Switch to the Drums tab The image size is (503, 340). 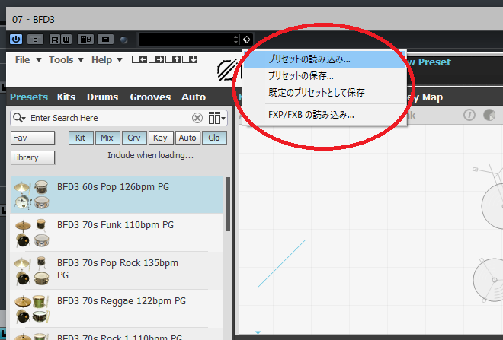coord(102,97)
